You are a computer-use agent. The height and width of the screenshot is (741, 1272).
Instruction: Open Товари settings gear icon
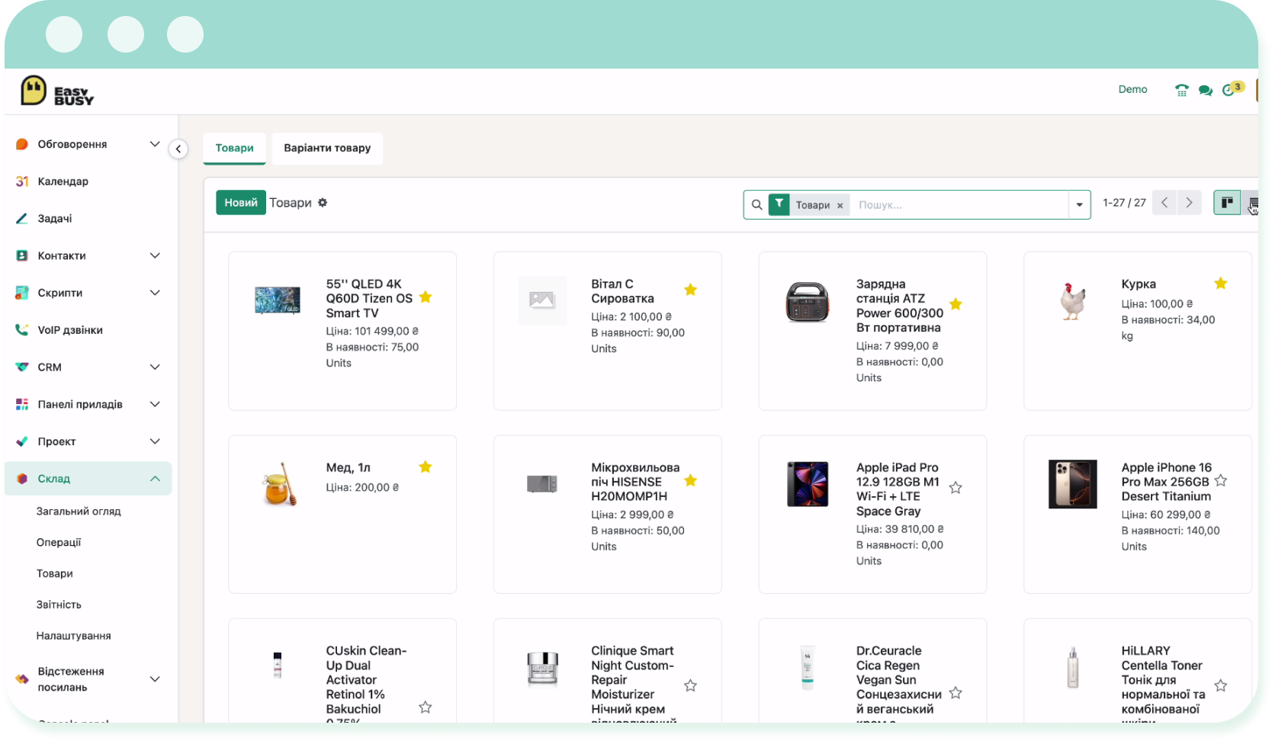(323, 203)
